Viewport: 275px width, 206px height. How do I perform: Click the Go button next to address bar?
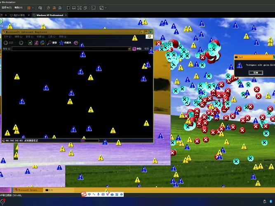coord(137,49)
